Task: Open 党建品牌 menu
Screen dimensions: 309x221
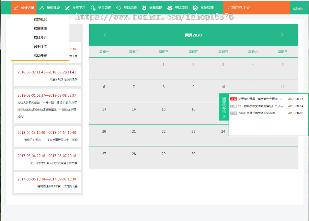Action: point(126,8)
